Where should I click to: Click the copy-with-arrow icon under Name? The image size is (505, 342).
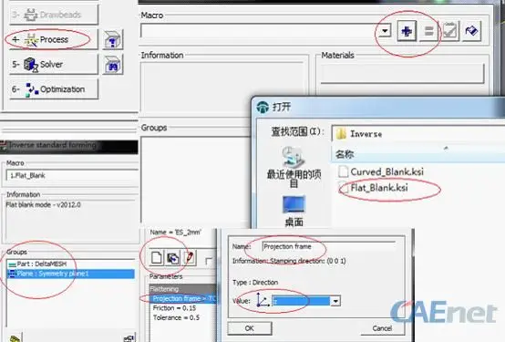click(173, 258)
